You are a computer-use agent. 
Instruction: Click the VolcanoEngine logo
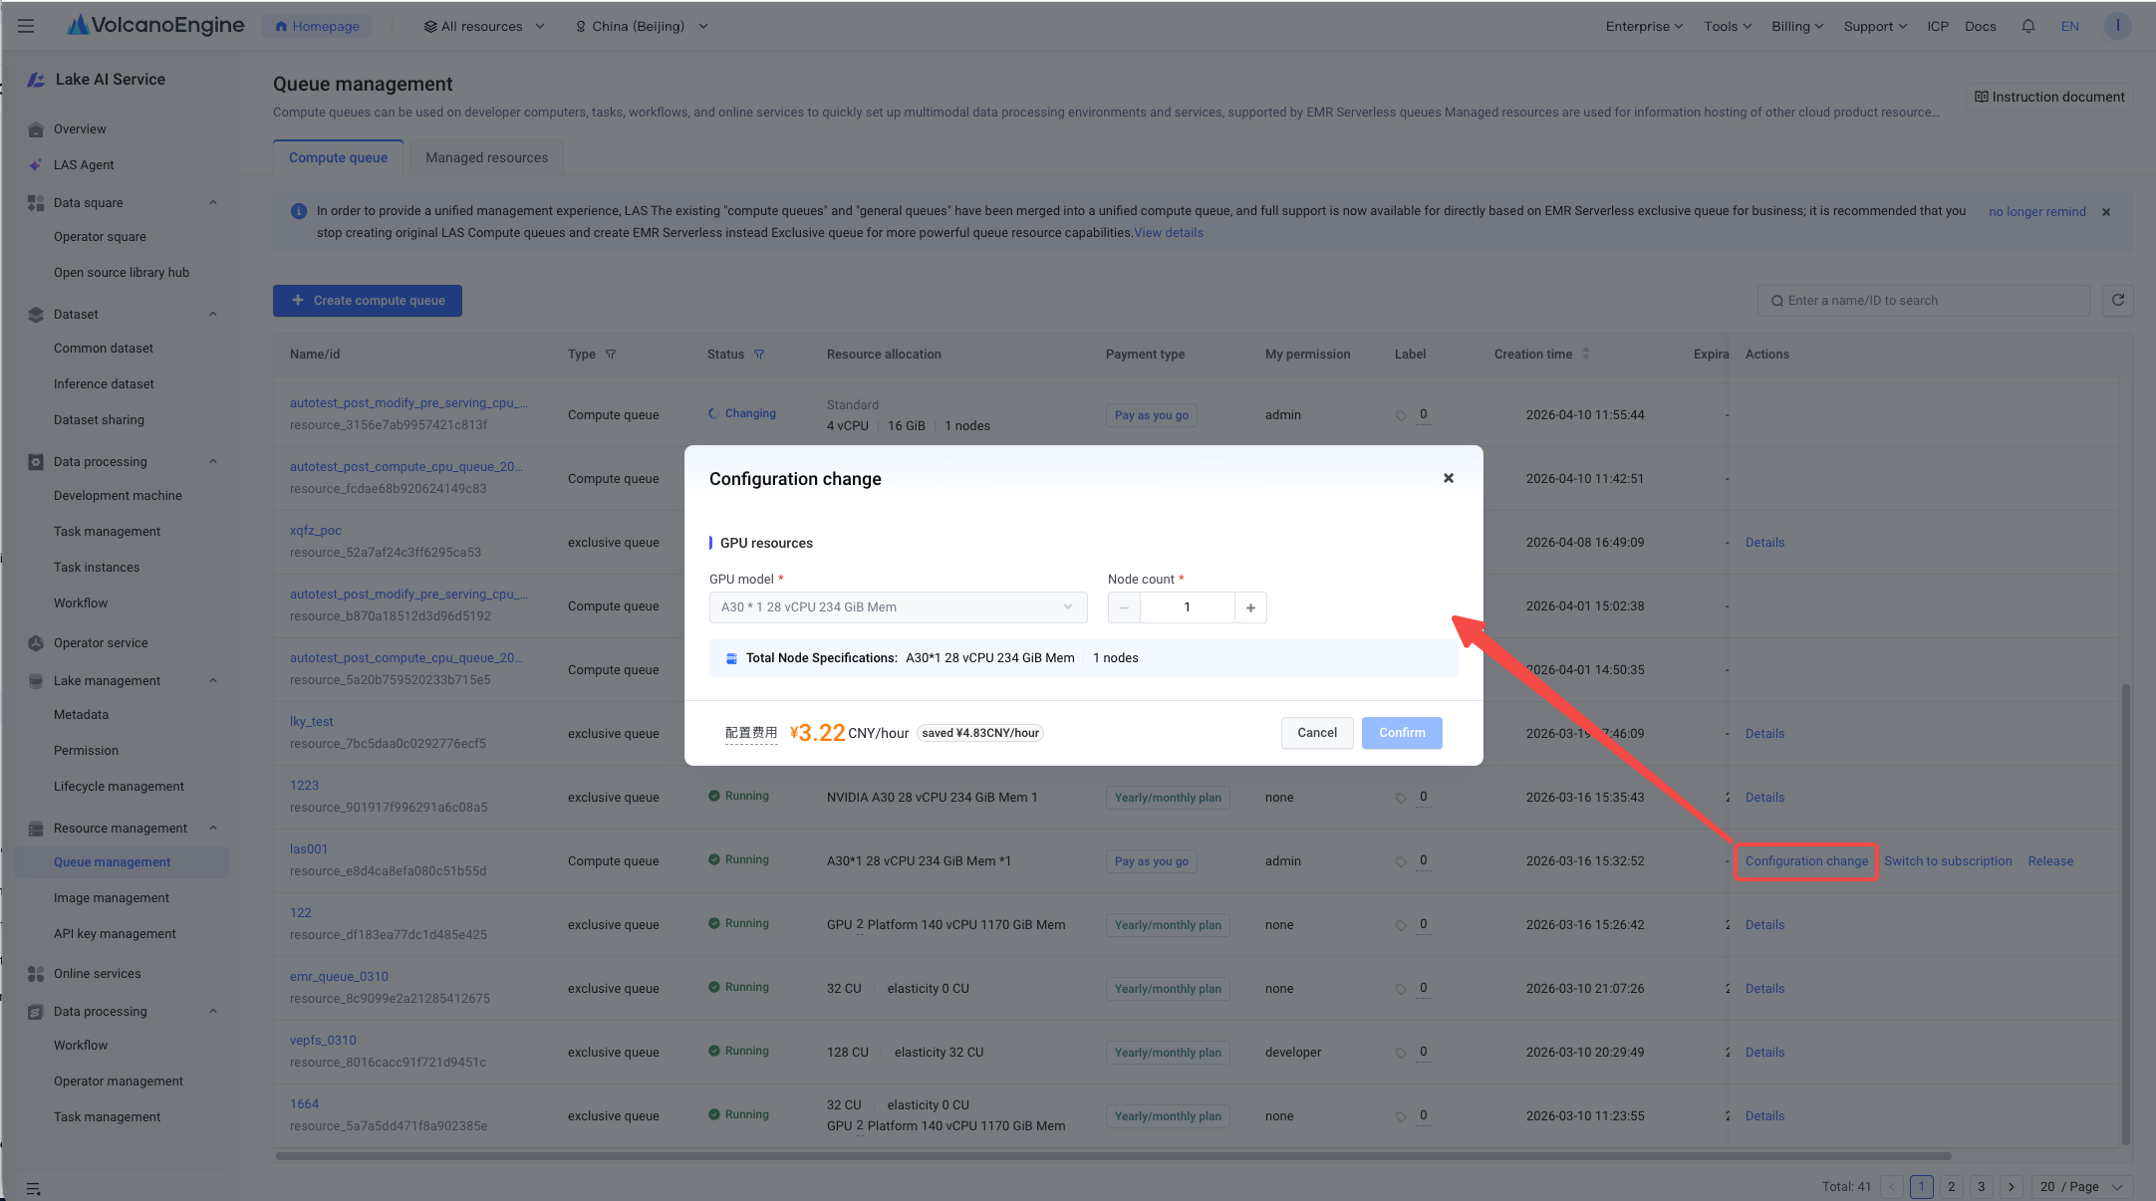point(155,26)
